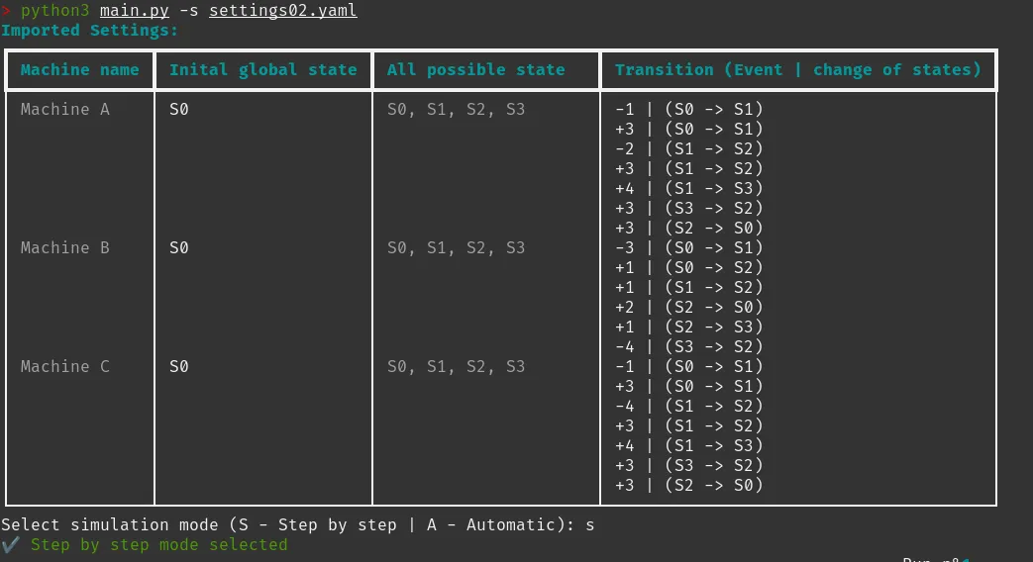Click the Transition column header
Screen dimensions: 1033x562
[797, 70]
